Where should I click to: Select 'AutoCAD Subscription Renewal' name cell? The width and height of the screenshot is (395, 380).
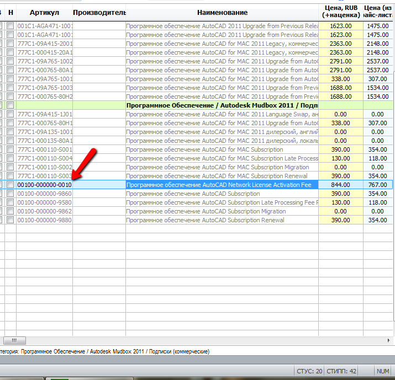pyautogui.click(x=222, y=220)
